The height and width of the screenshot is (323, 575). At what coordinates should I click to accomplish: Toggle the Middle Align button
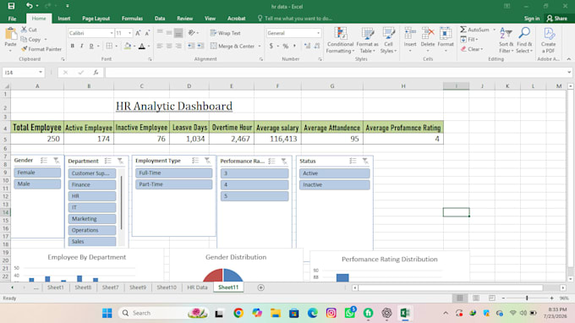[169, 33]
